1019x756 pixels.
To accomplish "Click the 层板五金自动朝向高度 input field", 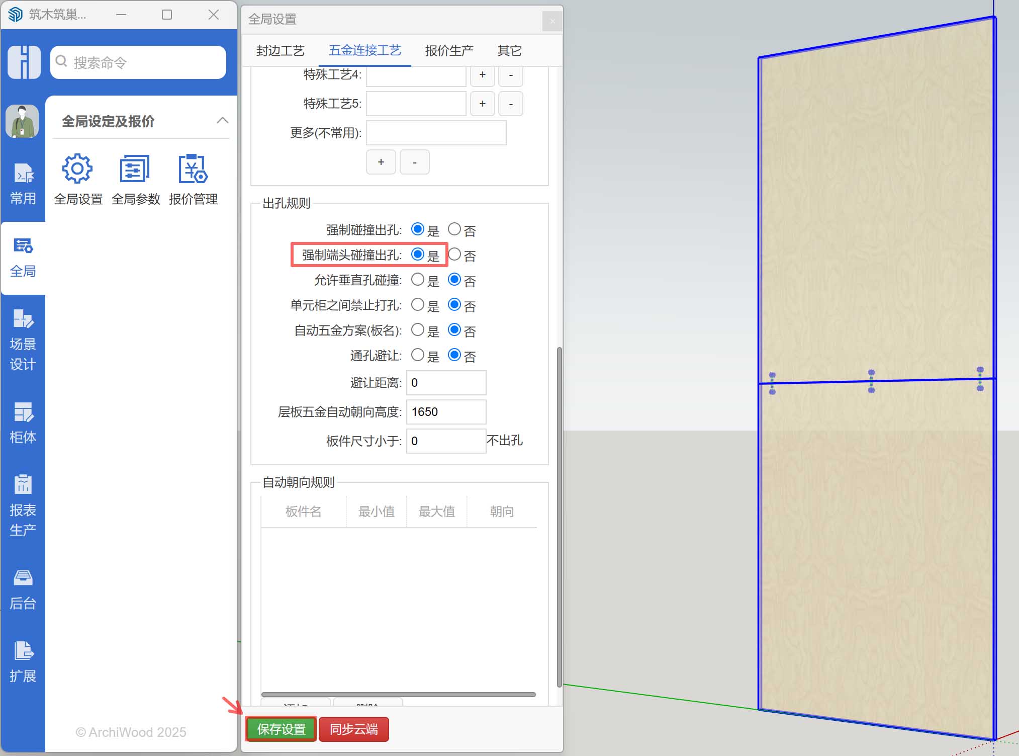I will pos(445,412).
